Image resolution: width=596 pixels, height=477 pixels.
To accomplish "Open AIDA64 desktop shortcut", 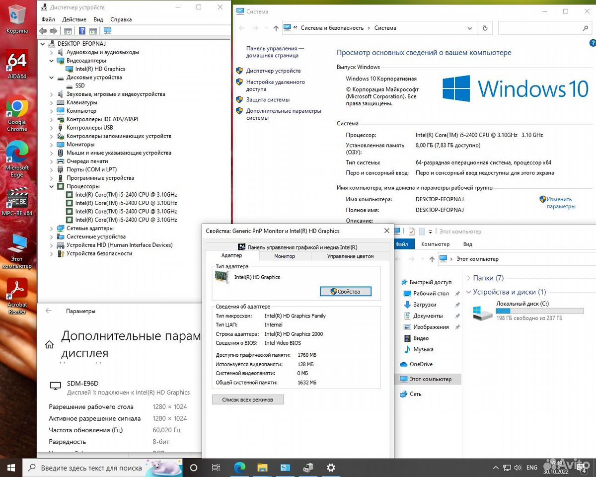I will tap(17, 65).
